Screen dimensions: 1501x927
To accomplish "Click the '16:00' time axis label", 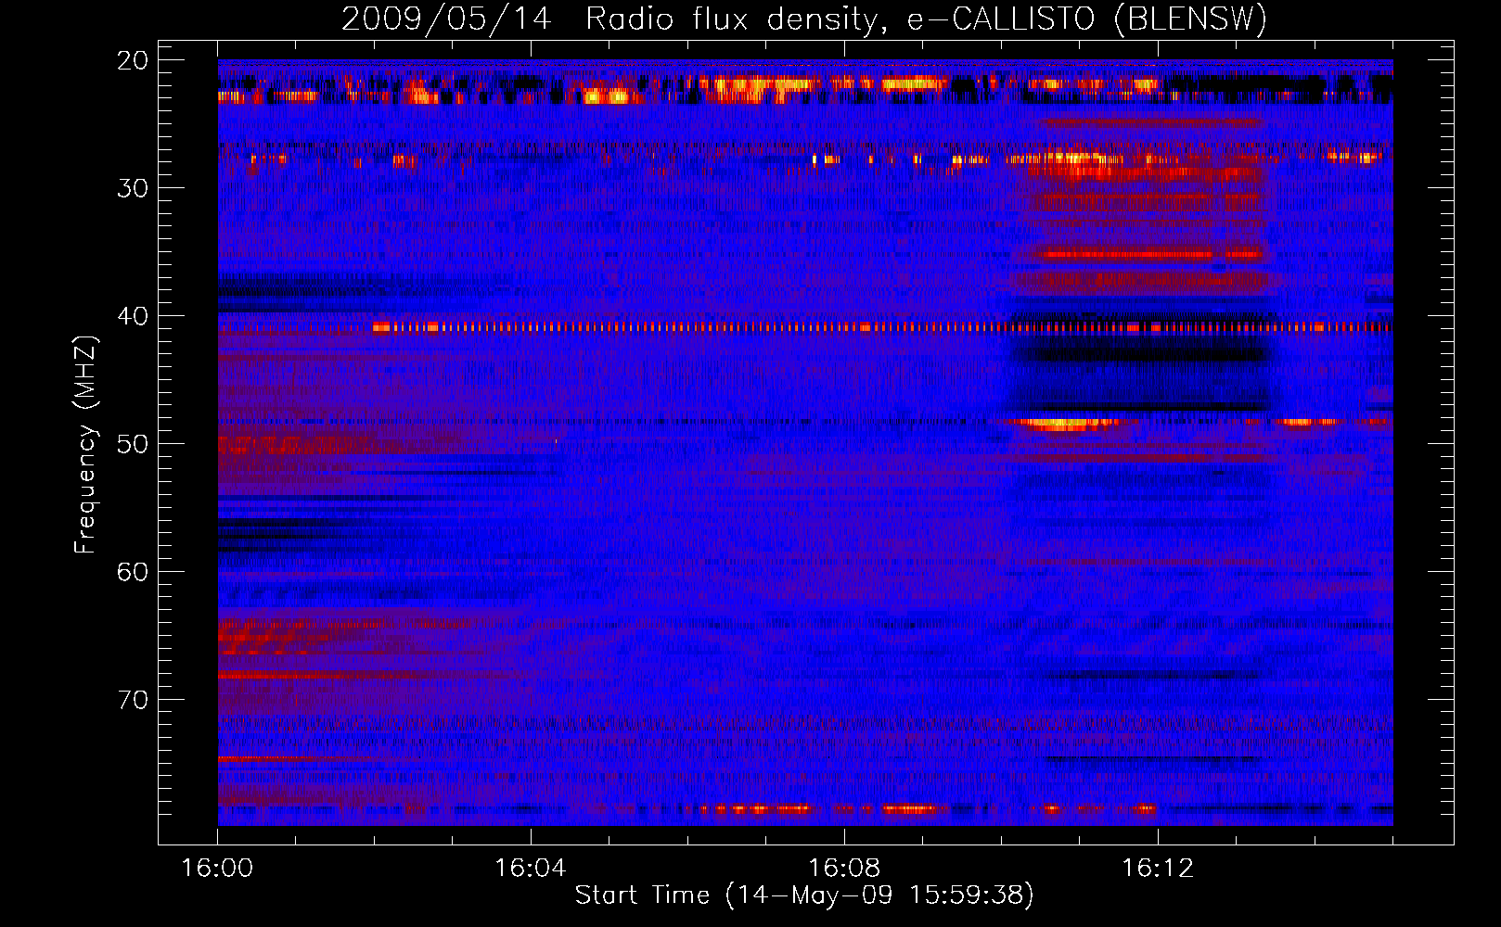I will point(217,869).
